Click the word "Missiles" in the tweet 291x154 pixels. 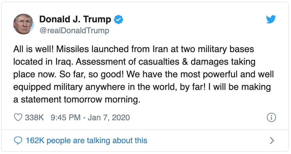[x=72, y=49]
